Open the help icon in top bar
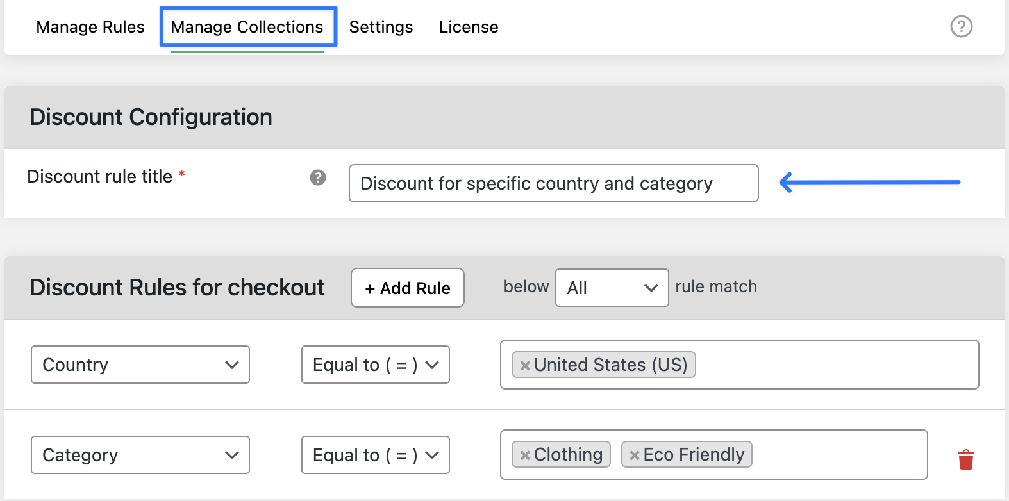1009x501 pixels. (x=961, y=26)
